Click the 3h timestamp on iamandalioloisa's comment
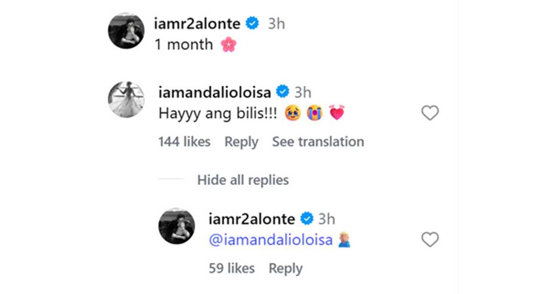548x294 pixels. click(x=302, y=91)
